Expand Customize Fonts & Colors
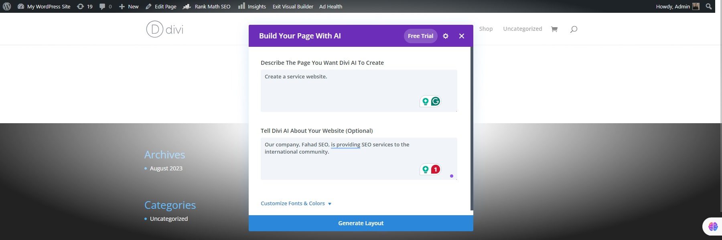Screen dimensions: 722x240 296,203
